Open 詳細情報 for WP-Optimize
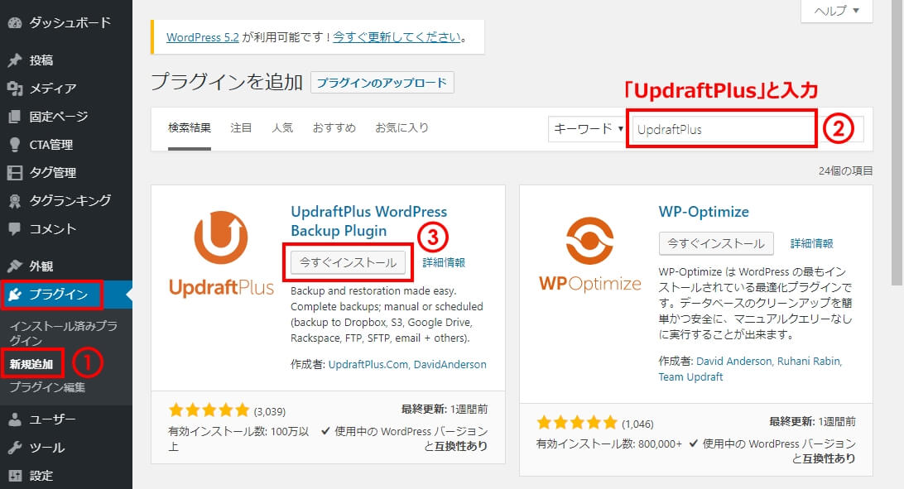This screenshot has width=904, height=489. click(x=812, y=243)
